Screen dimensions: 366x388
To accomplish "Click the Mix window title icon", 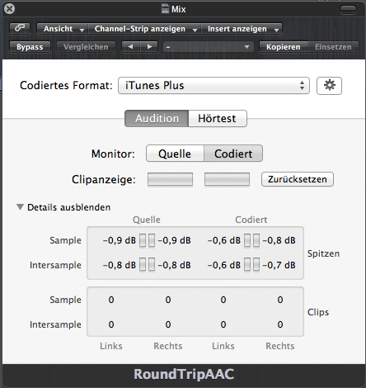I will point(165,9).
